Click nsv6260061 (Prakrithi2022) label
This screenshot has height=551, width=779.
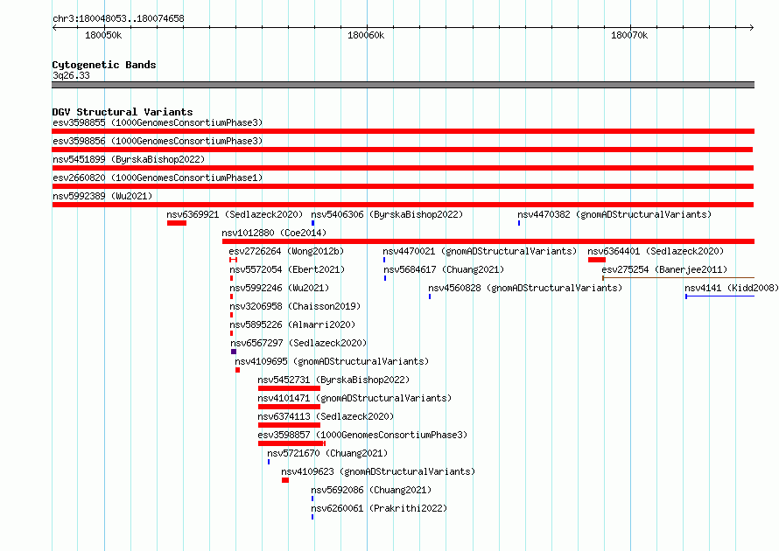point(379,508)
